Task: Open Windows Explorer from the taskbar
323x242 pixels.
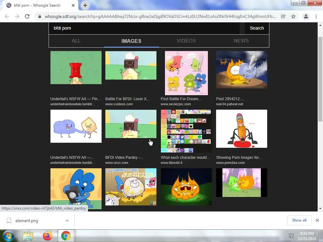Action: 28,236
